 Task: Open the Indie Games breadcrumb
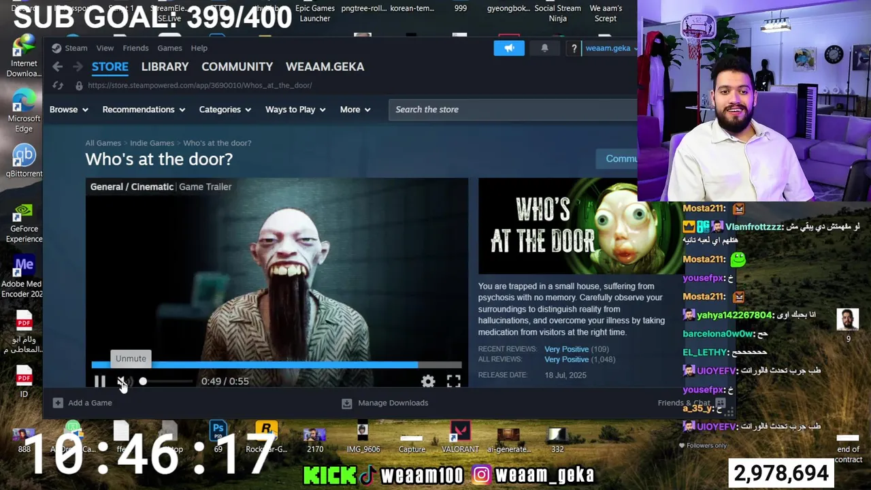pyautogui.click(x=152, y=143)
